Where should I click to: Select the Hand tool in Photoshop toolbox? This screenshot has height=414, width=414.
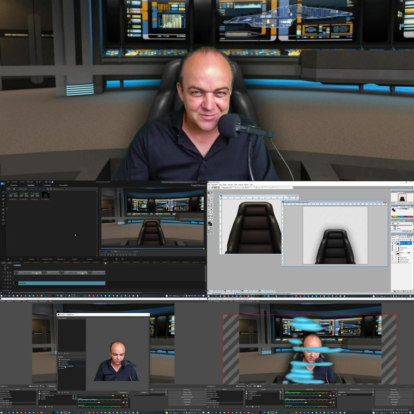click(x=208, y=220)
